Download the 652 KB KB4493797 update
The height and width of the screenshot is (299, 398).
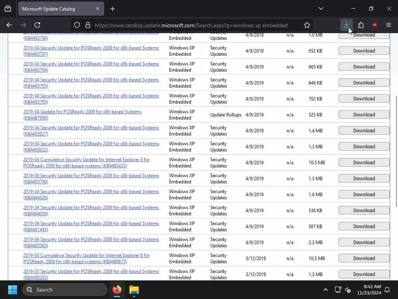coord(364,51)
